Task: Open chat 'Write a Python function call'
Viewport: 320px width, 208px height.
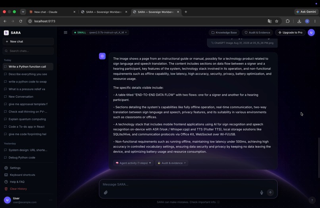Action: pyautogui.click(x=28, y=67)
